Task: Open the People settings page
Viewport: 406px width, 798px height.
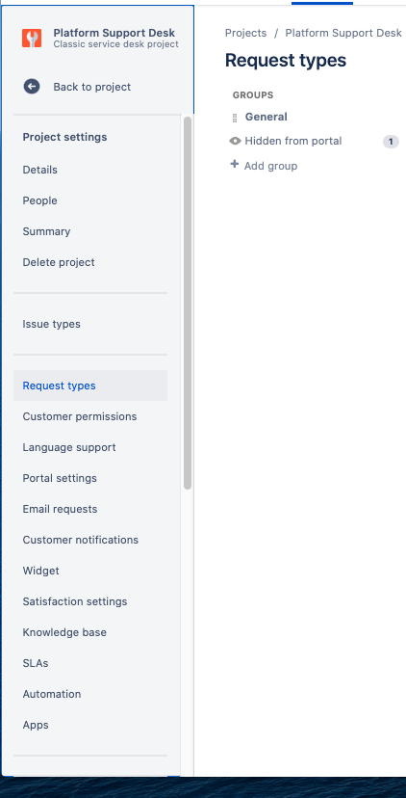Action: 40,200
